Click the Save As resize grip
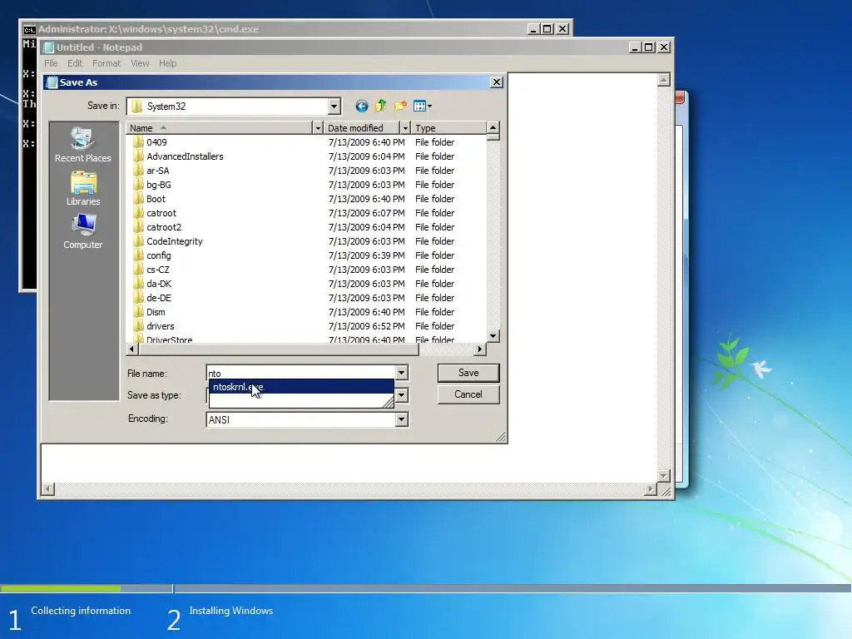 pos(501,437)
